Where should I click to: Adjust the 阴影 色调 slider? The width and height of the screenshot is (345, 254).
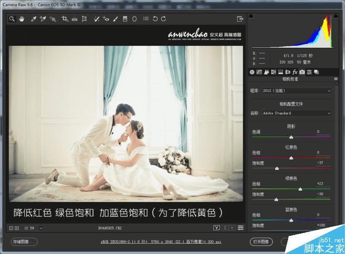(x=291, y=137)
